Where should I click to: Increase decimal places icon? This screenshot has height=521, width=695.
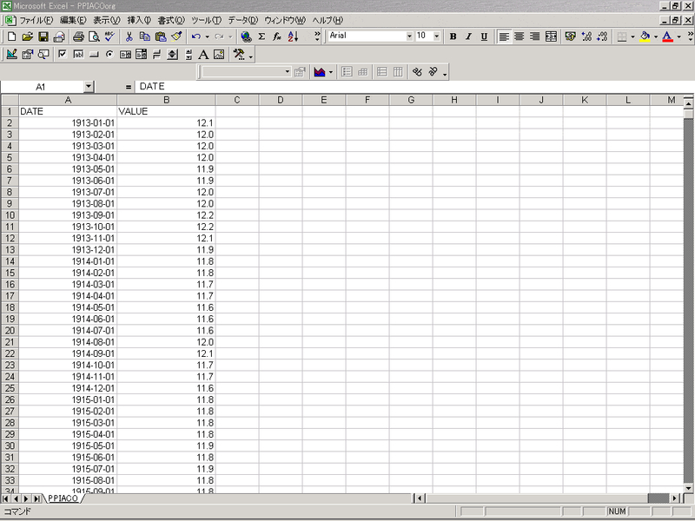(586, 36)
